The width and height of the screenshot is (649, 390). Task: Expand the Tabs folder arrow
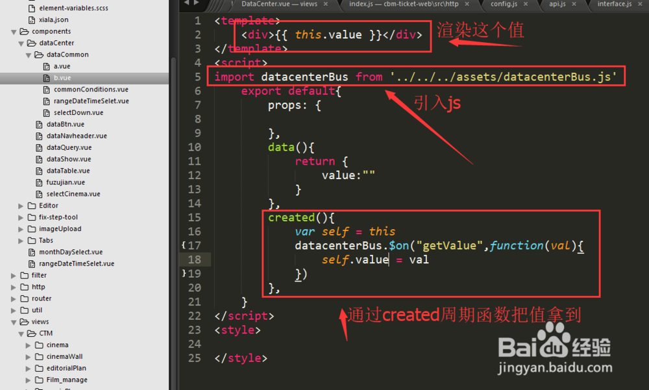pos(21,241)
